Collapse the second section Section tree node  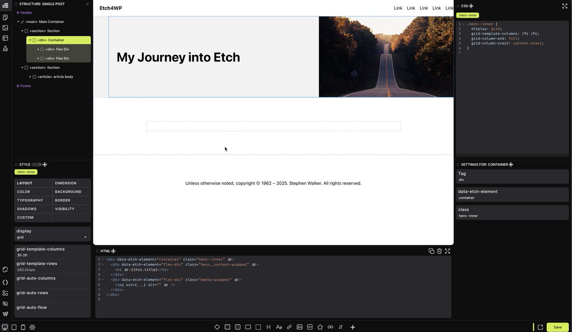(x=22, y=68)
